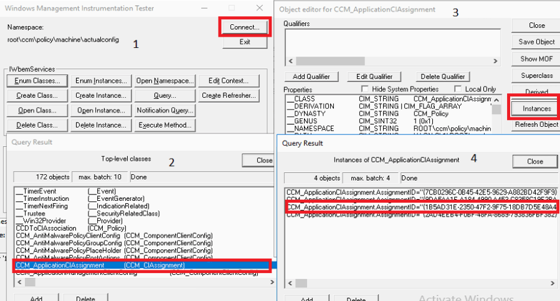Click Open Instance button
560x301 pixels.
coord(101,111)
